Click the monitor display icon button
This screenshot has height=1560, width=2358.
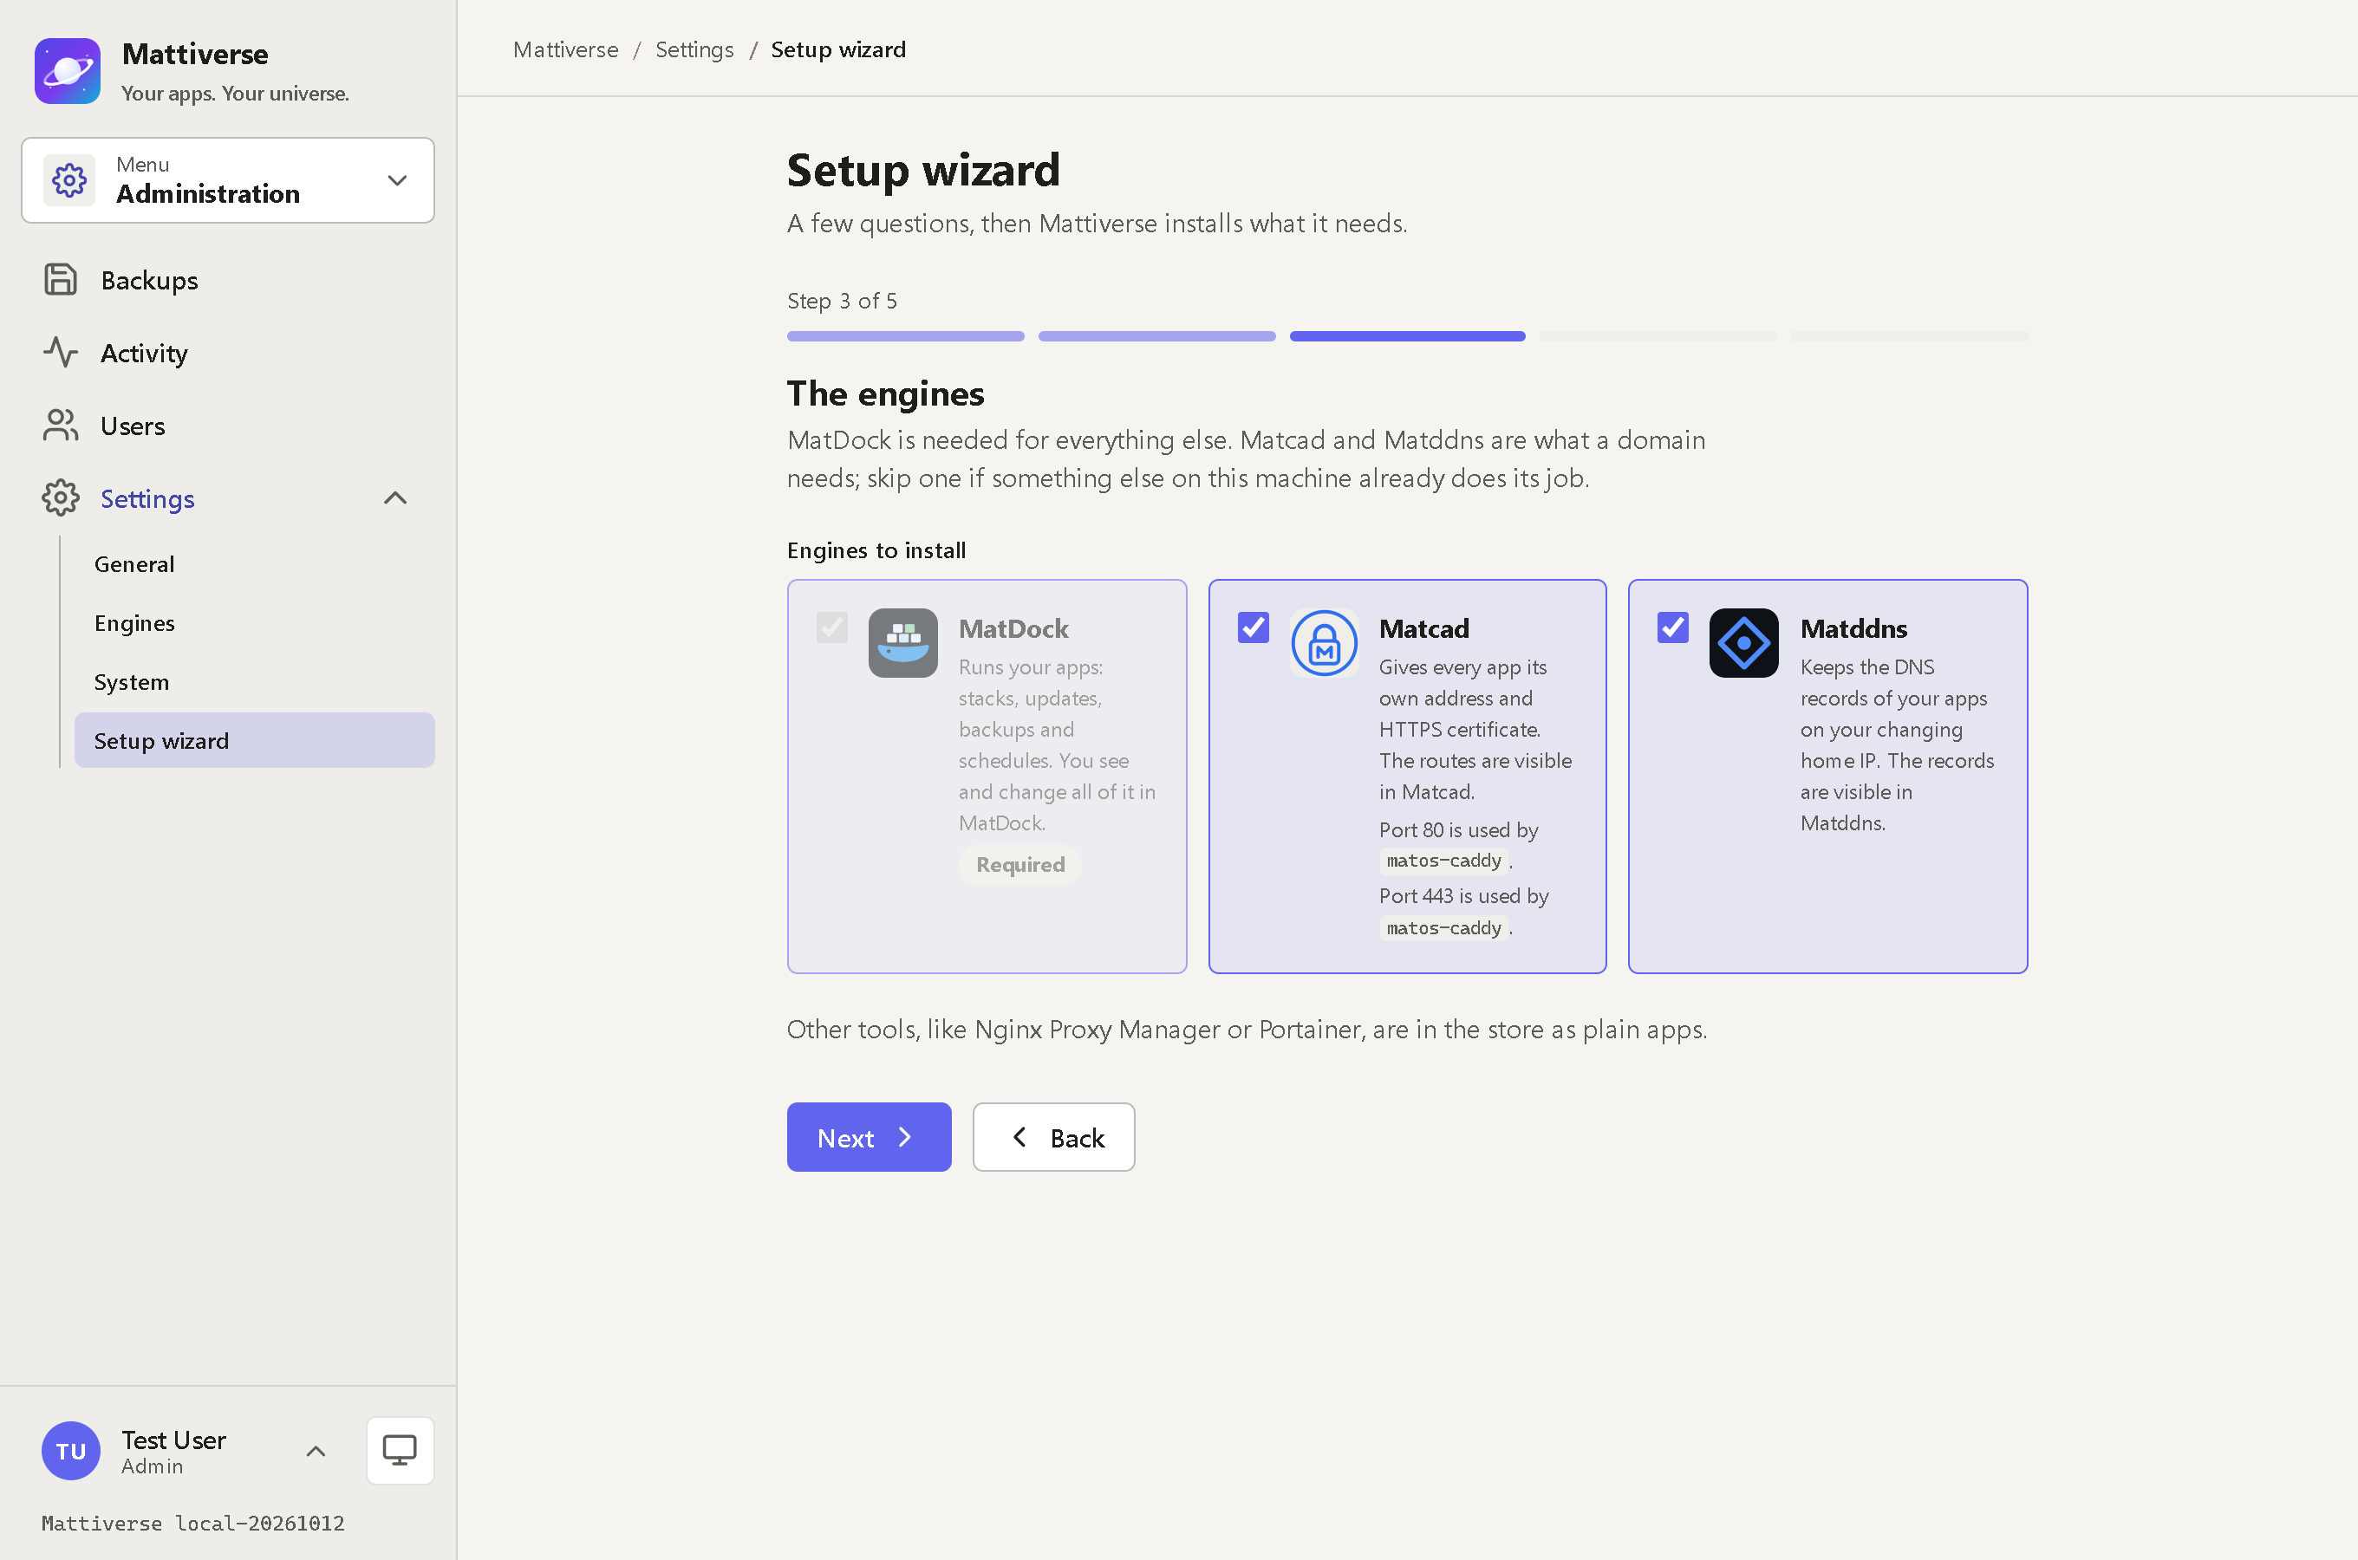[400, 1450]
